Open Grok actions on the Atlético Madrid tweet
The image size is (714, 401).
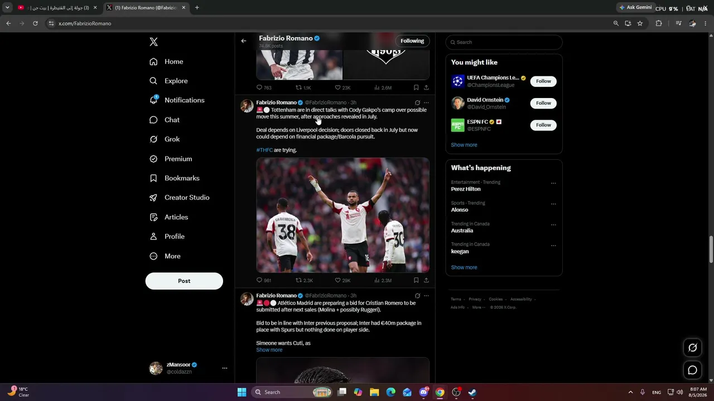(417, 296)
